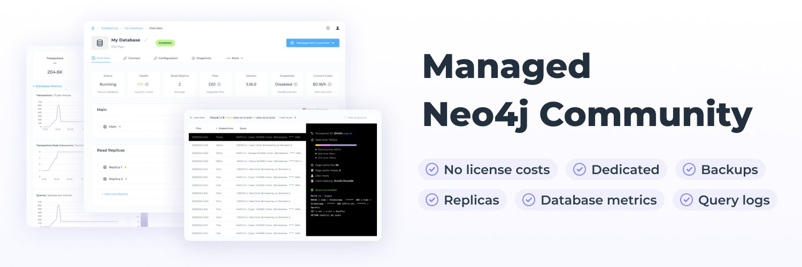
Task: Click the database icon beside Main node
Action: tap(105, 127)
